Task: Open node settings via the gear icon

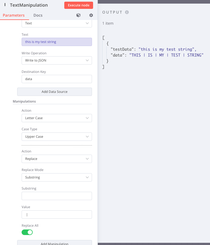Action: pos(91,15)
